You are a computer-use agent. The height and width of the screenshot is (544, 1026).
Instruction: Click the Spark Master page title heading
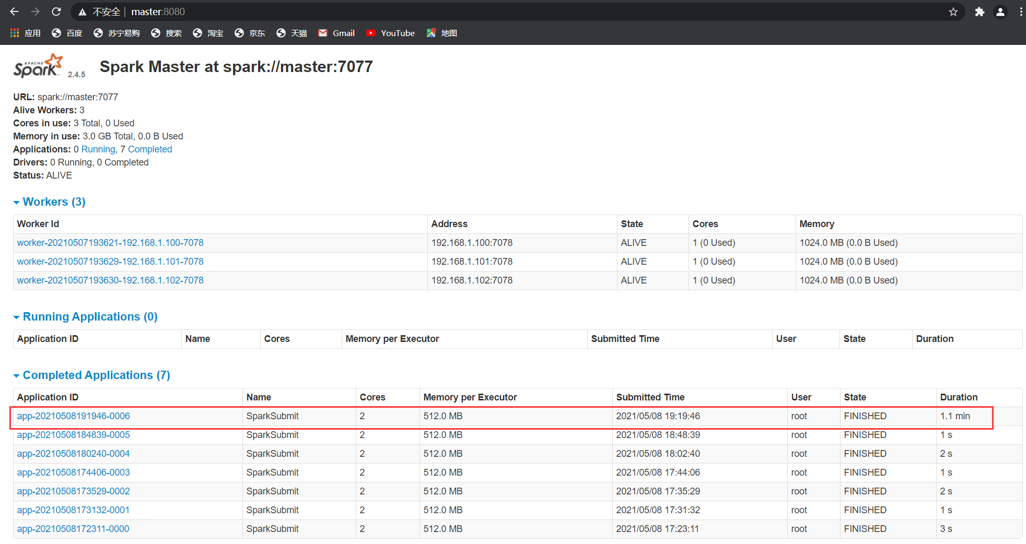click(x=236, y=67)
